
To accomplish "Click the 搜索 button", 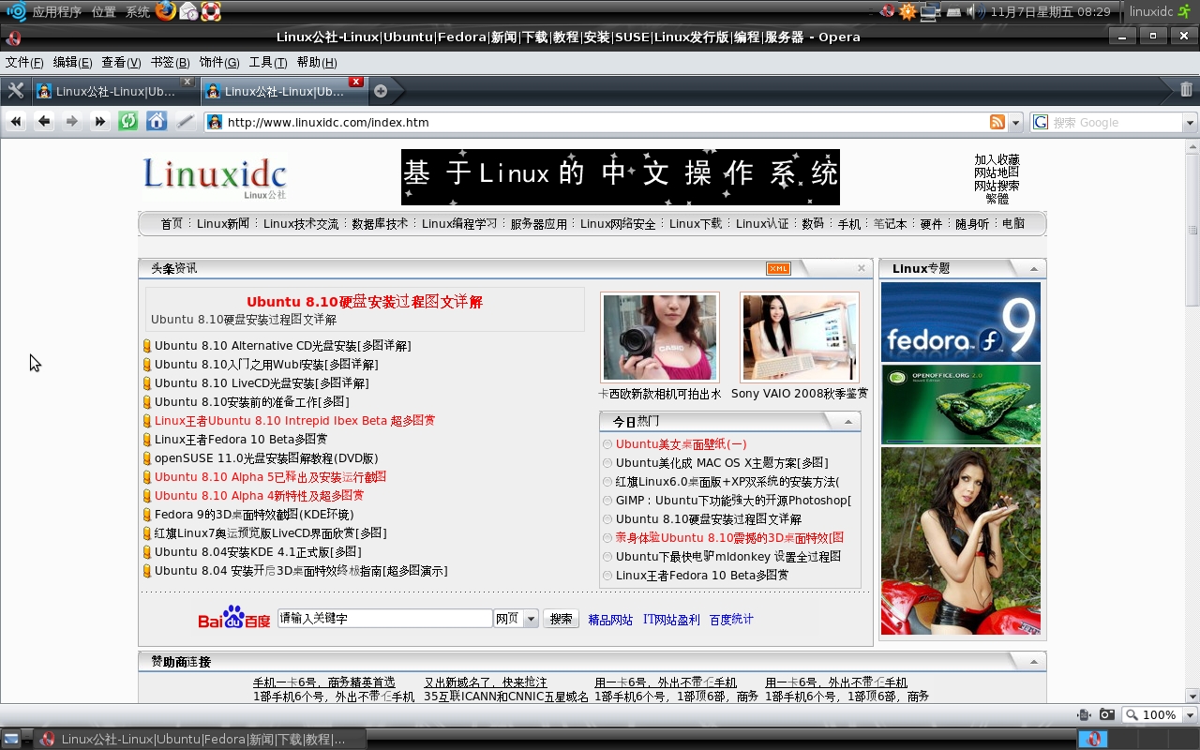I will click(x=561, y=619).
